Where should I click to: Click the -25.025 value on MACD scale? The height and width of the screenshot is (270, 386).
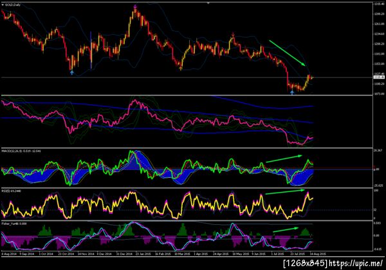379,186
